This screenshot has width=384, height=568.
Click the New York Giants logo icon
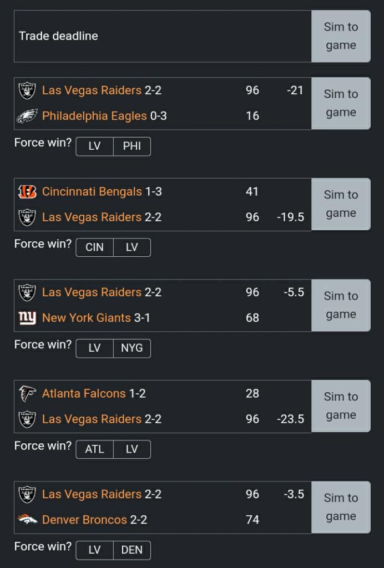27,318
